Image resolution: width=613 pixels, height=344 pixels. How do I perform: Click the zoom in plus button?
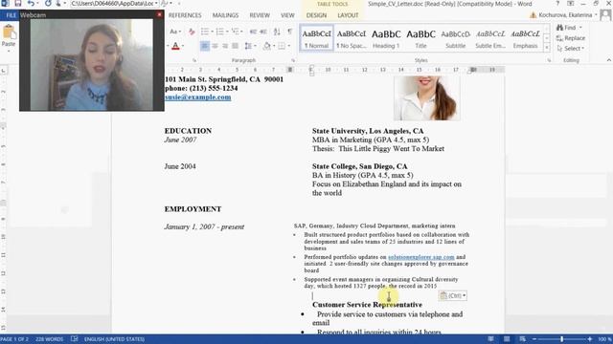590,339
